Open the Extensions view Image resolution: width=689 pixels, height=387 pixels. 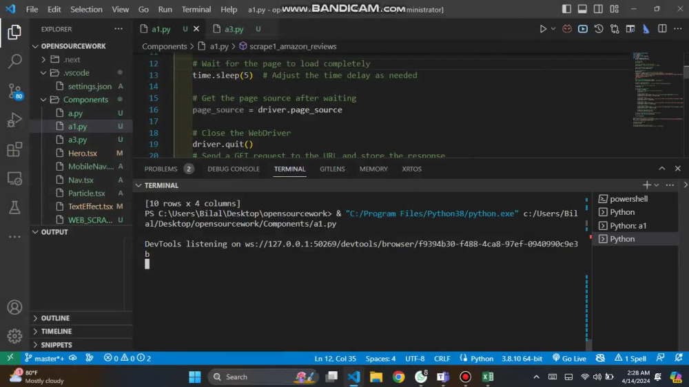pos(14,149)
